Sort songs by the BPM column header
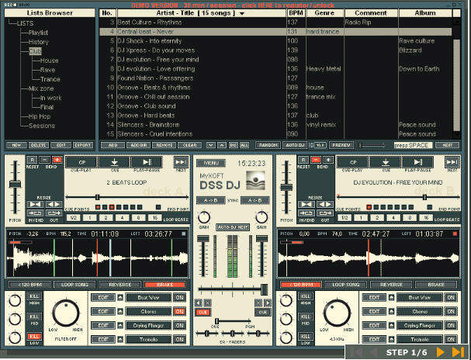The height and width of the screenshot is (360, 471). (296, 13)
